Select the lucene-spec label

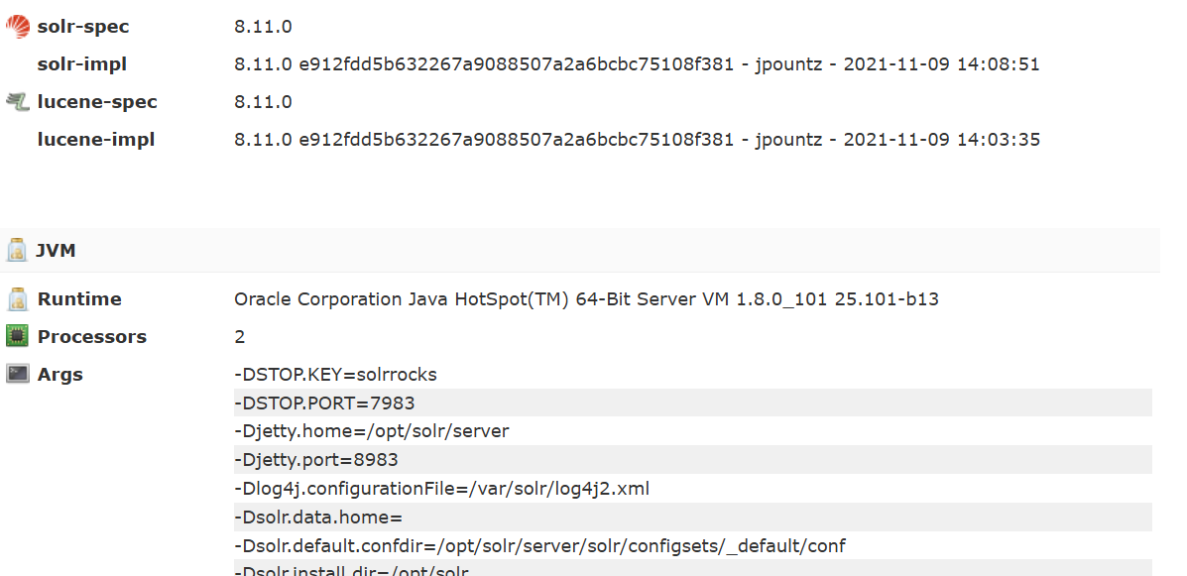click(x=97, y=102)
